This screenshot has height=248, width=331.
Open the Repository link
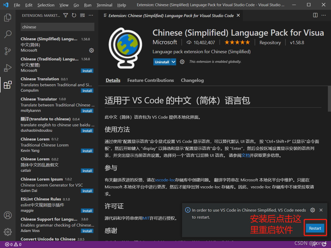click(x=270, y=43)
